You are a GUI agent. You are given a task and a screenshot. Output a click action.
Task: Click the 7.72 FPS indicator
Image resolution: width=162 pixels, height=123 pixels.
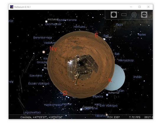[x=135, y=117]
